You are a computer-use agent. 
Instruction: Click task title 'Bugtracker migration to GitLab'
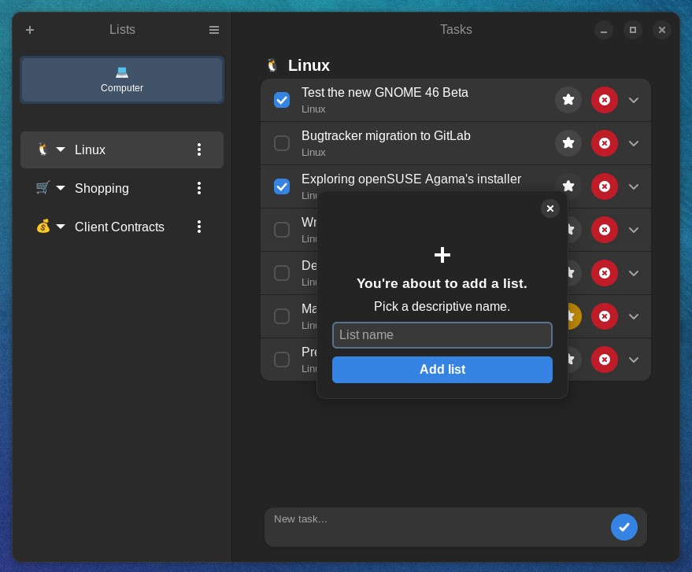pos(386,136)
